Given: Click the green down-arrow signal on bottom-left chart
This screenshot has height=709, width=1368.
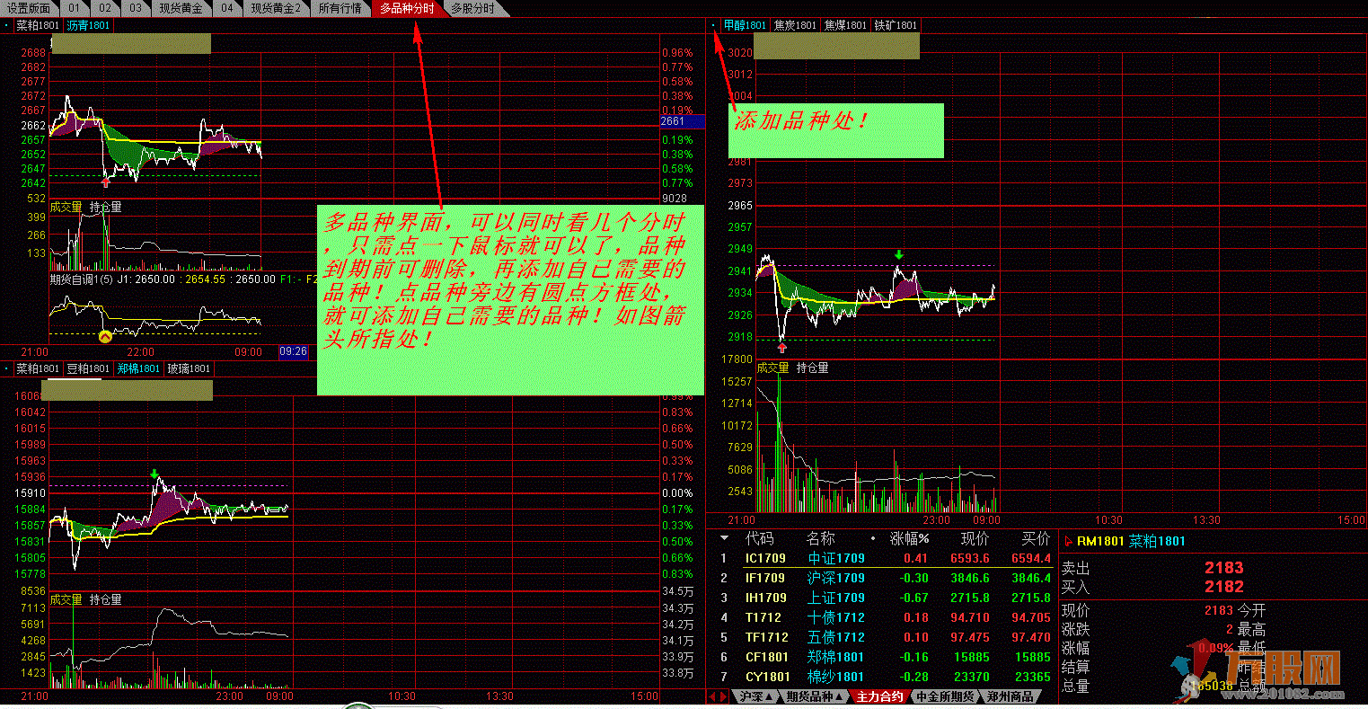Looking at the screenshot, I should (x=154, y=473).
